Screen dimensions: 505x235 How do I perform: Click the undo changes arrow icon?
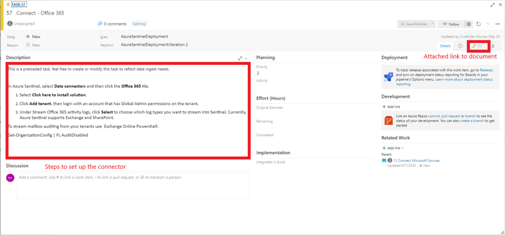coord(488,24)
